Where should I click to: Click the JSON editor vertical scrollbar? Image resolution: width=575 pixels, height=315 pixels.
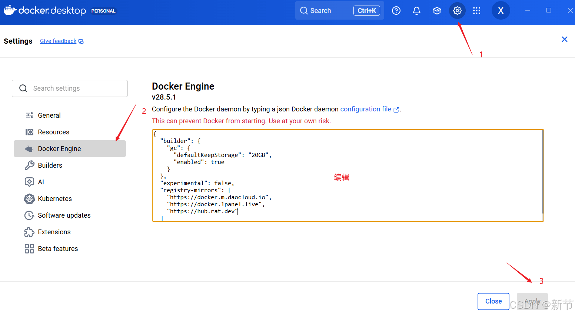click(543, 172)
